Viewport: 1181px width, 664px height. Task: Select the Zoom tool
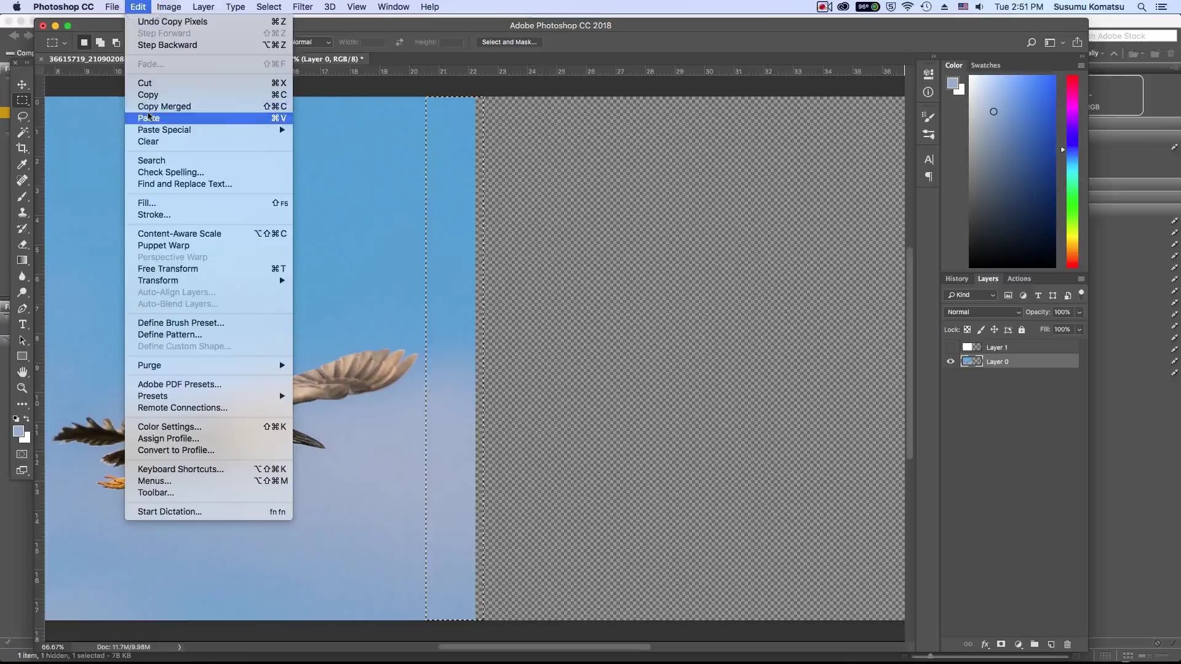(22, 388)
